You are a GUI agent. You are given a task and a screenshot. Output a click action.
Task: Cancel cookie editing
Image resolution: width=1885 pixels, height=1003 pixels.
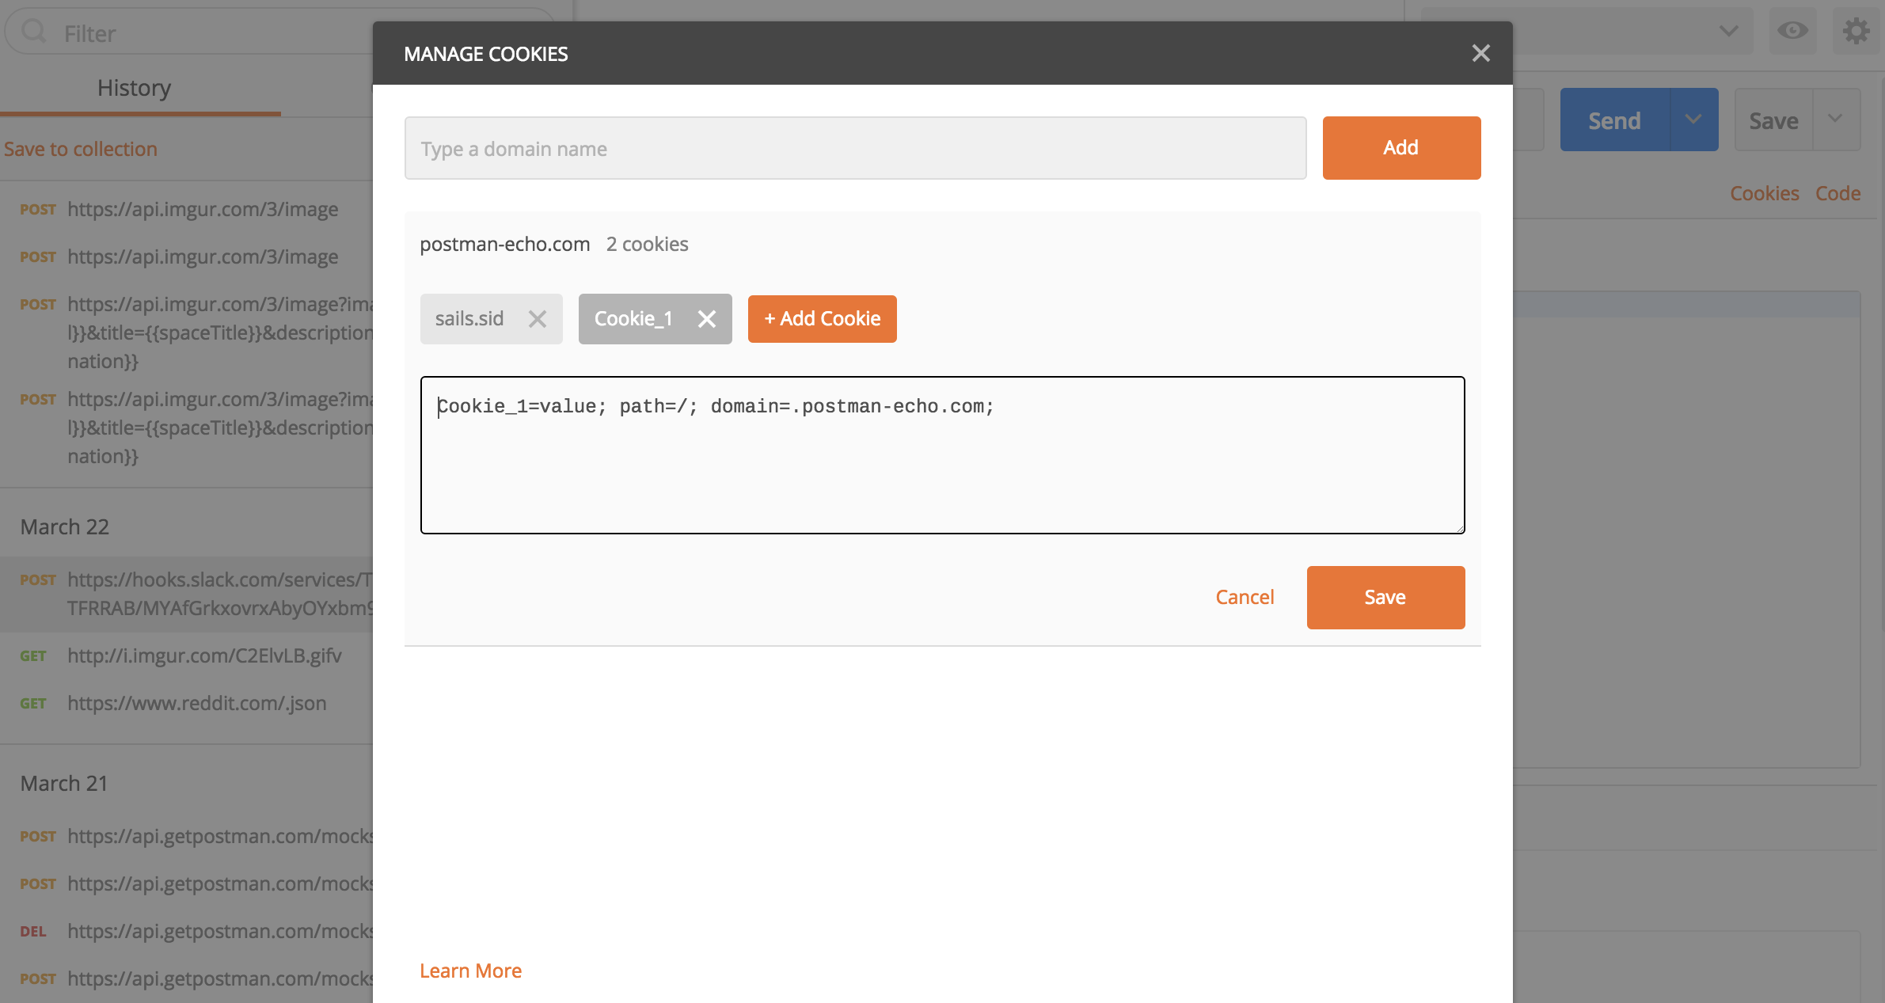click(1245, 598)
